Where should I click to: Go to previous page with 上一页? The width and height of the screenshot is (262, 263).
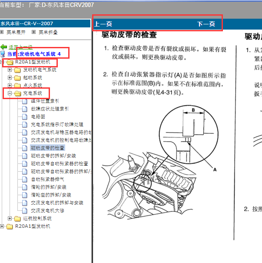pos(103,24)
